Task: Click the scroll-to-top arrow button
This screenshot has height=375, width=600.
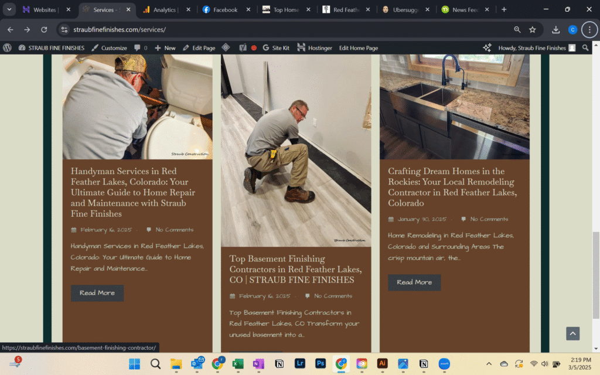Action: click(x=572, y=333)
